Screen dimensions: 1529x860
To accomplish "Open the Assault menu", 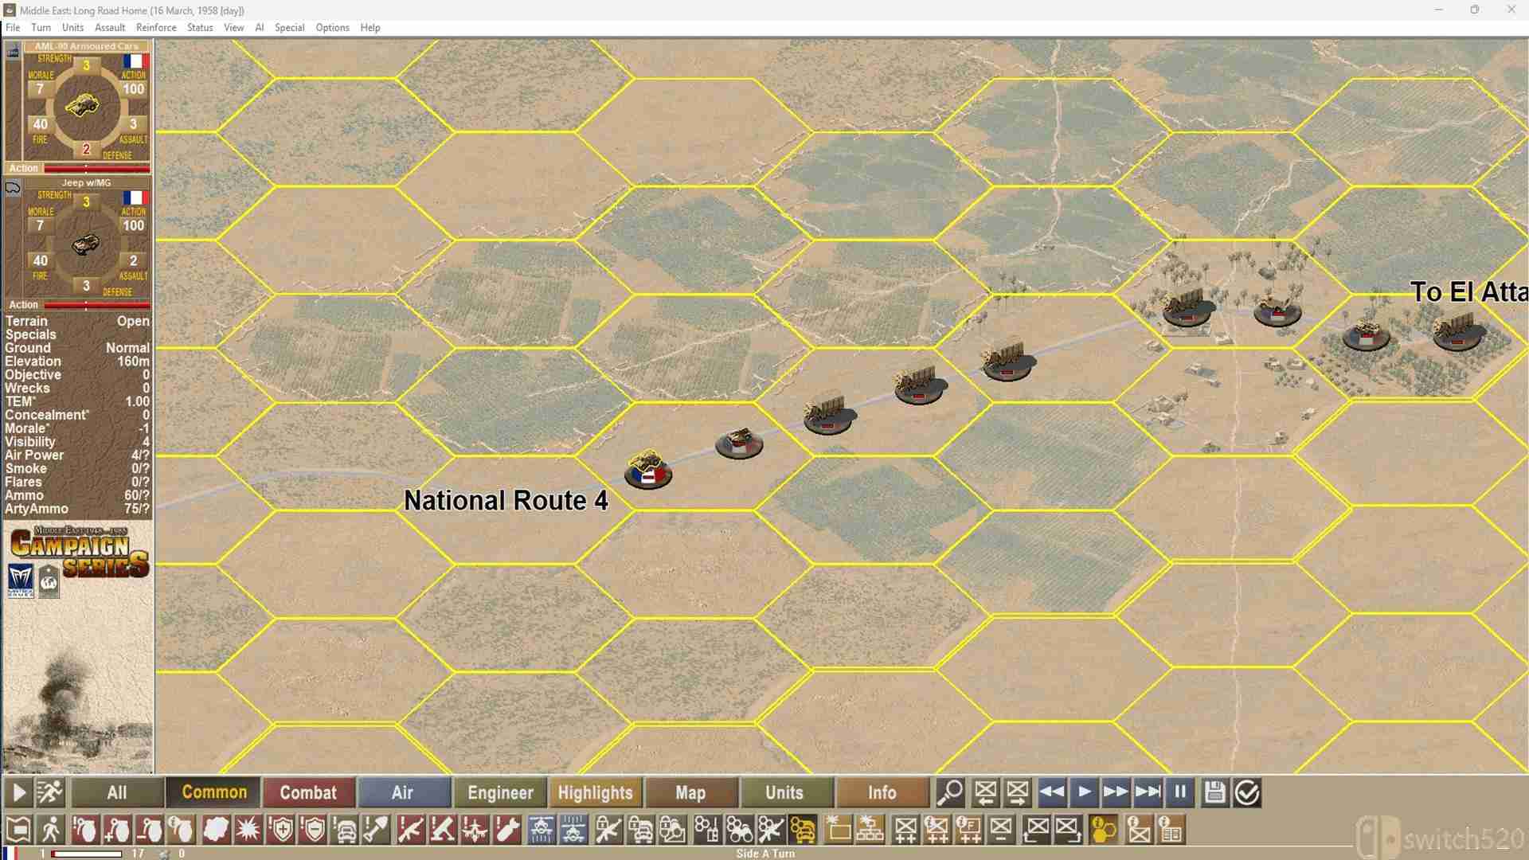I will (x=110, y=27).
